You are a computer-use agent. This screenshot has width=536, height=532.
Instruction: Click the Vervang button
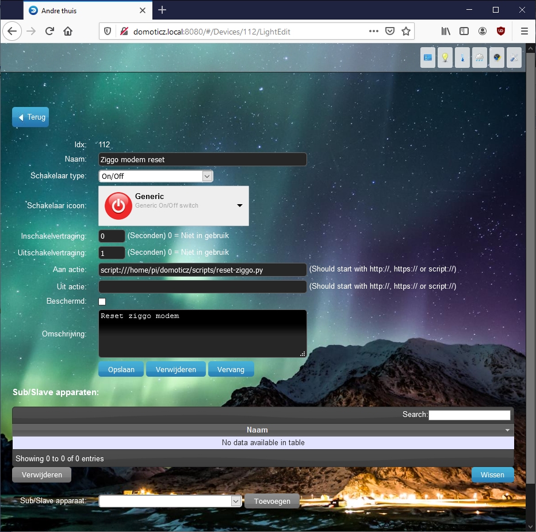pos(231,369)
